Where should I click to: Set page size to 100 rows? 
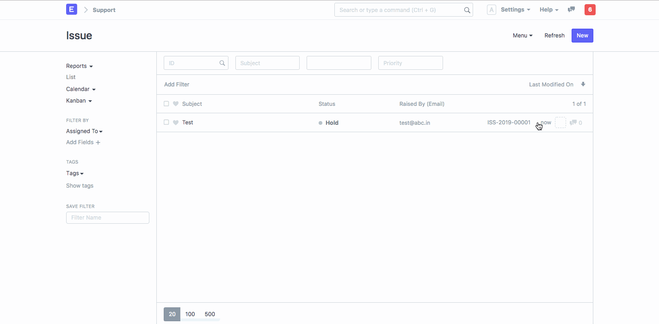(190, 314)
